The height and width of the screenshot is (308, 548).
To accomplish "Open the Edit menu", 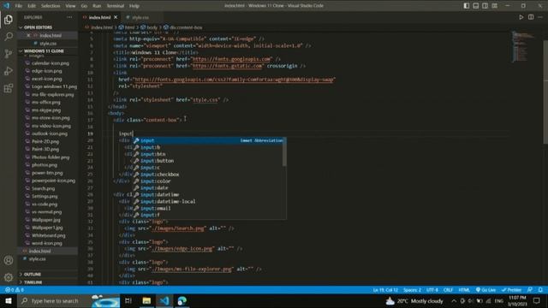I will click(32, 6).
